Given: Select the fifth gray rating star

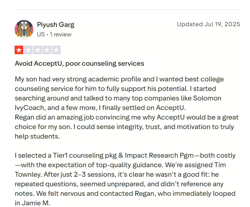Looking at the screenshot, I should point(56,50).
